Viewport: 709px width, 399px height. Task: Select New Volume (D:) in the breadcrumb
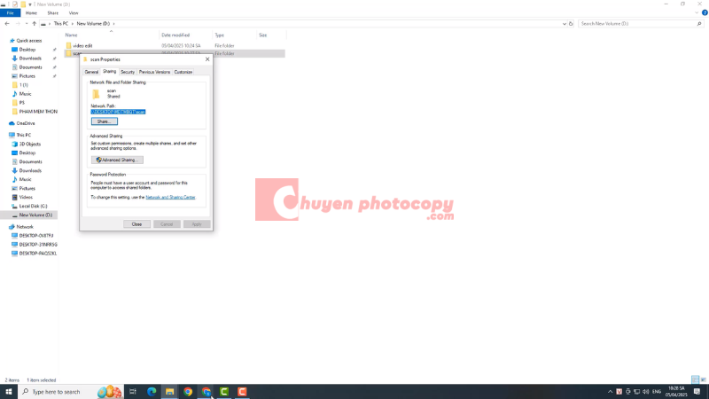(x=93, y=24)
